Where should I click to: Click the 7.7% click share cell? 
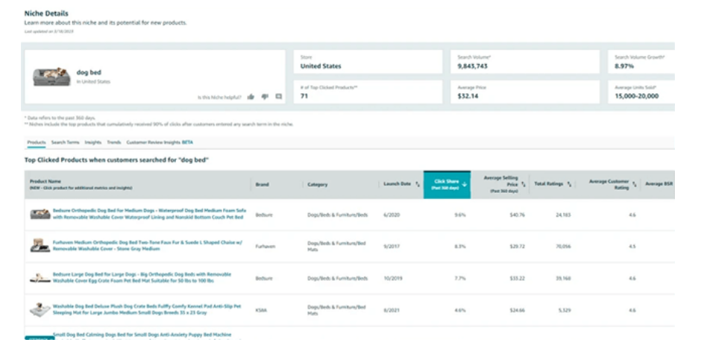[460, 278]
